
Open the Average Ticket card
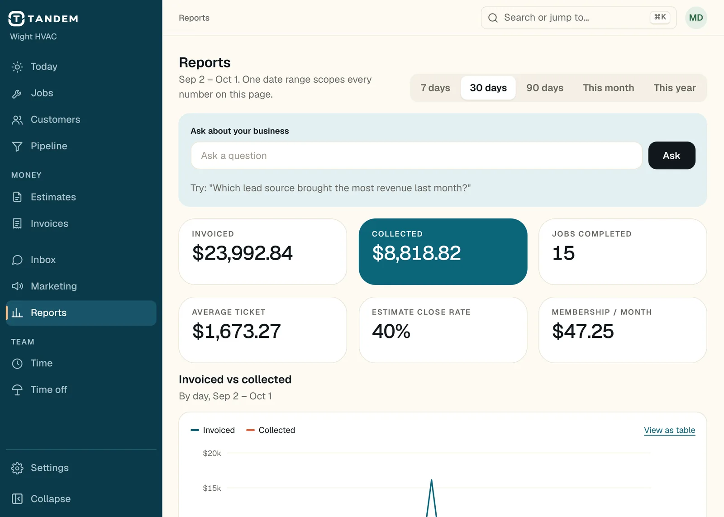pyautogui.click(x=263, y=330)
